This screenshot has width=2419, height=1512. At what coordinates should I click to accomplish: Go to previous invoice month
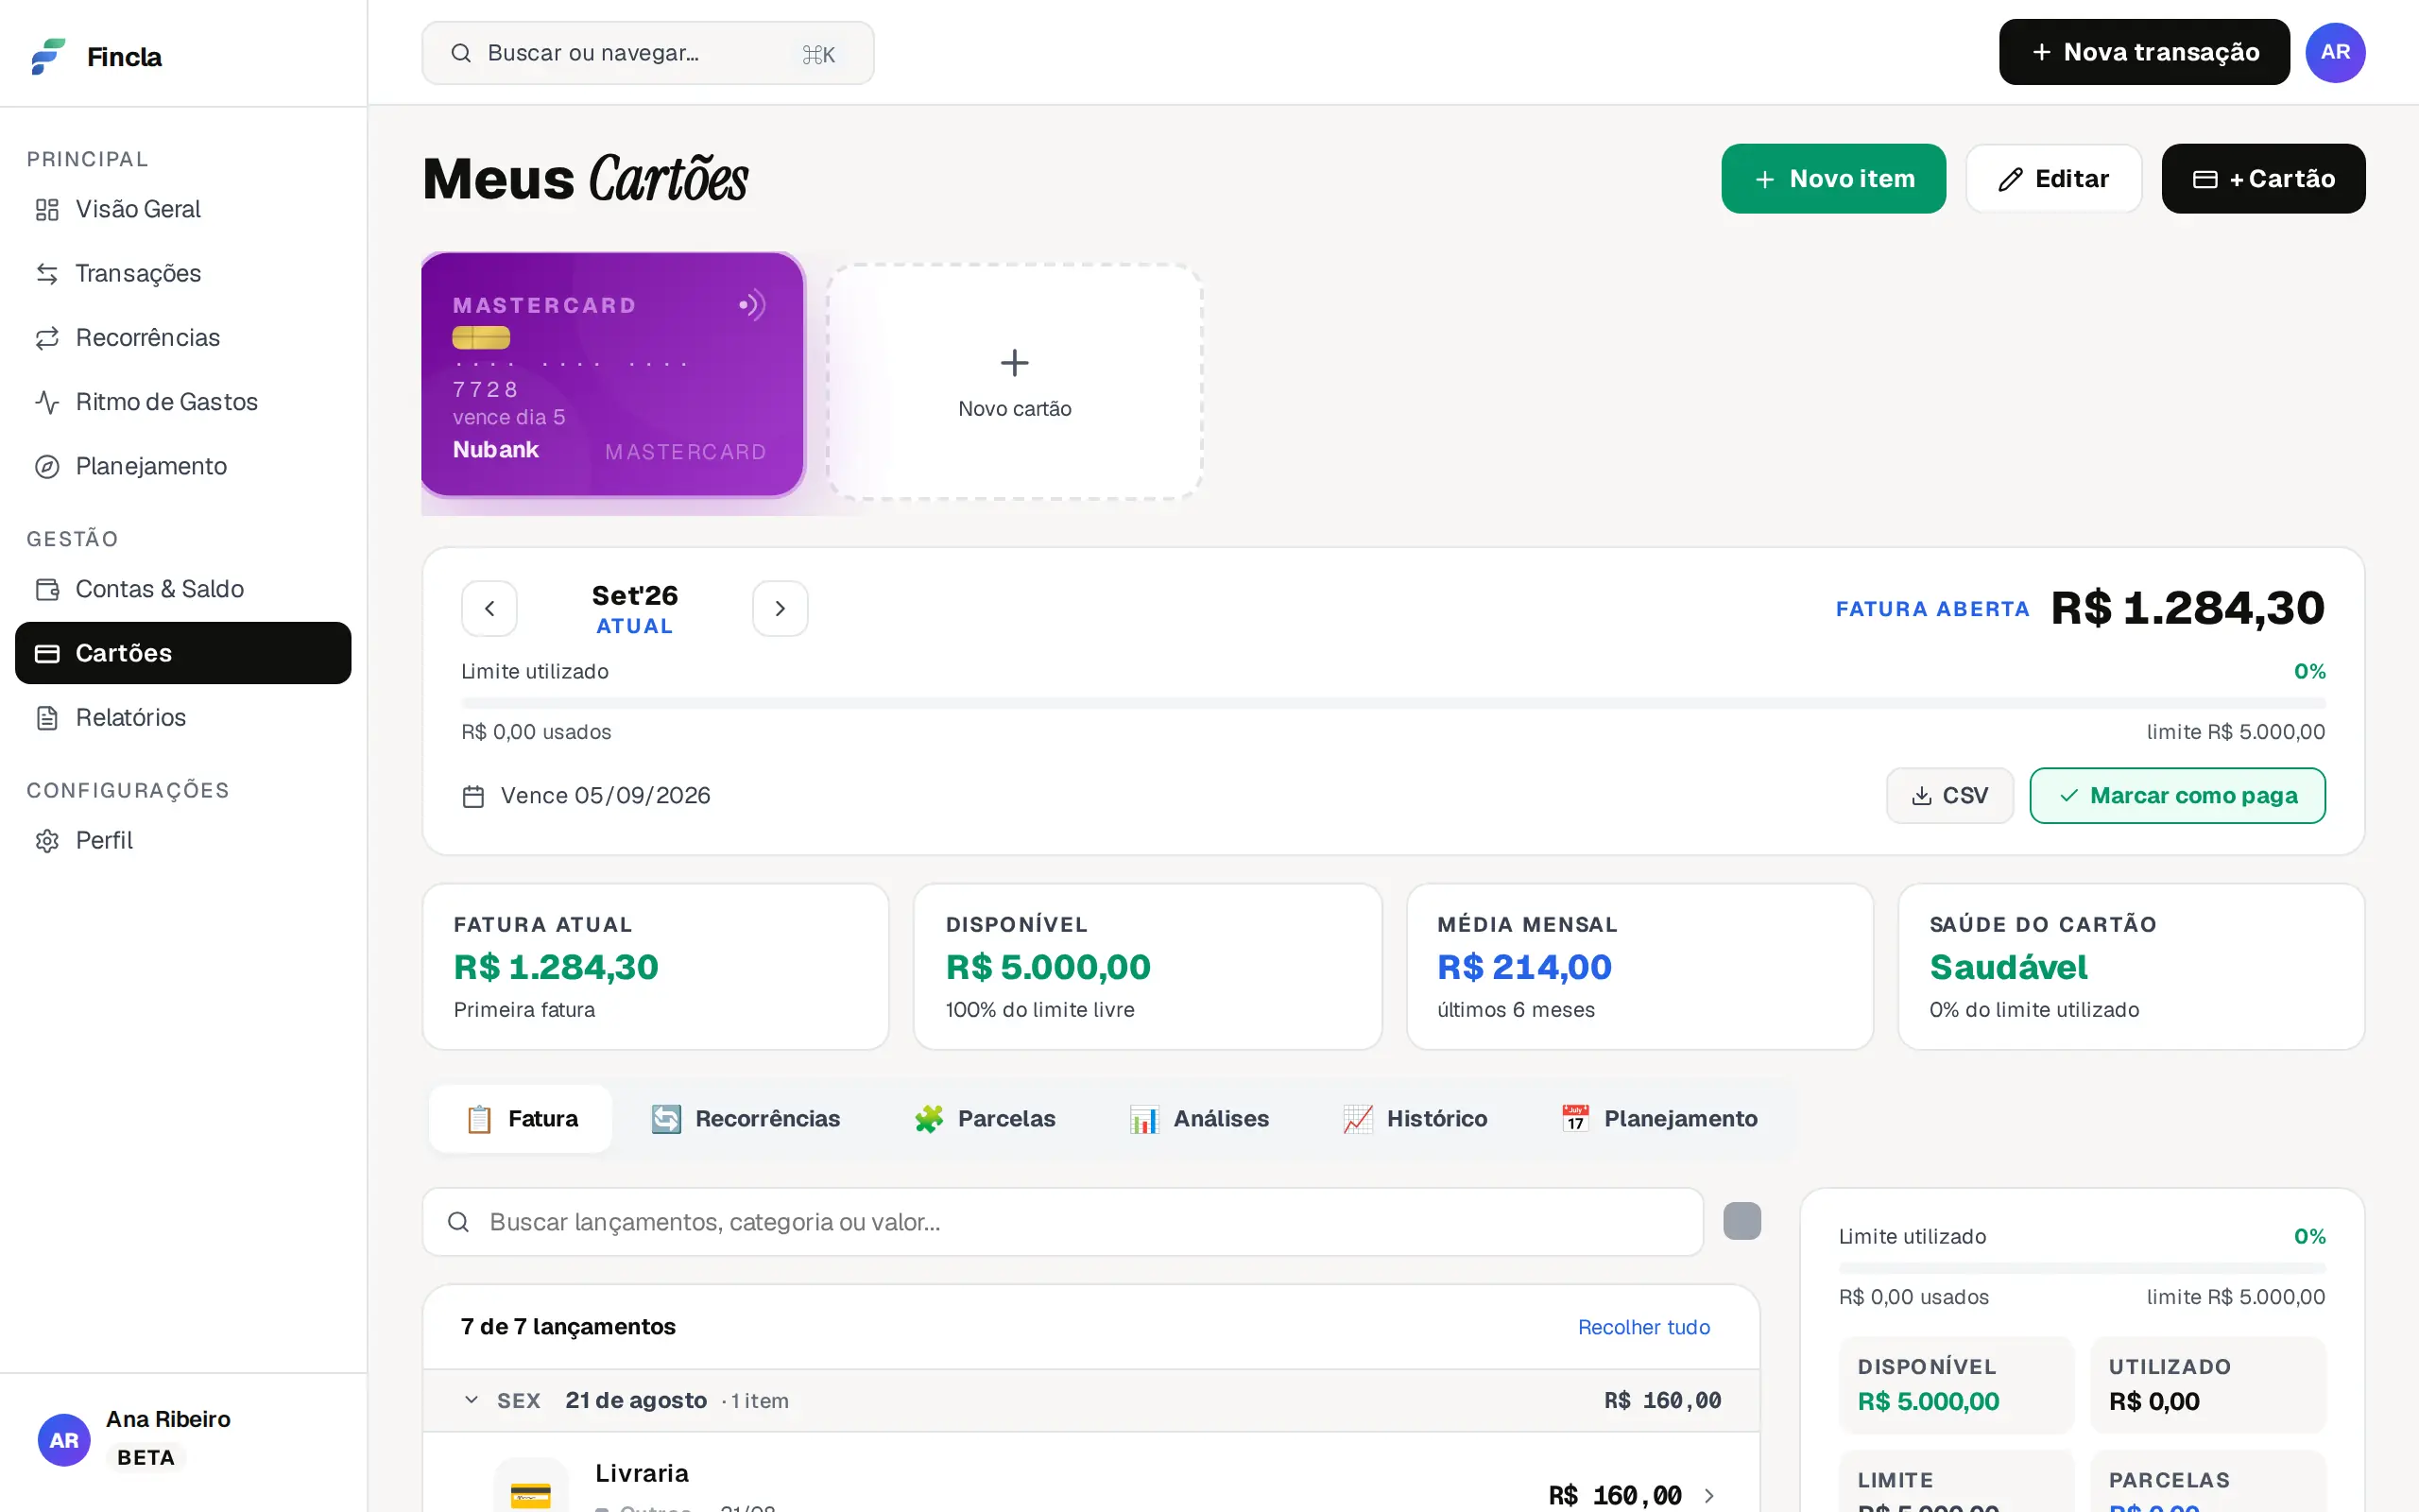489,608
